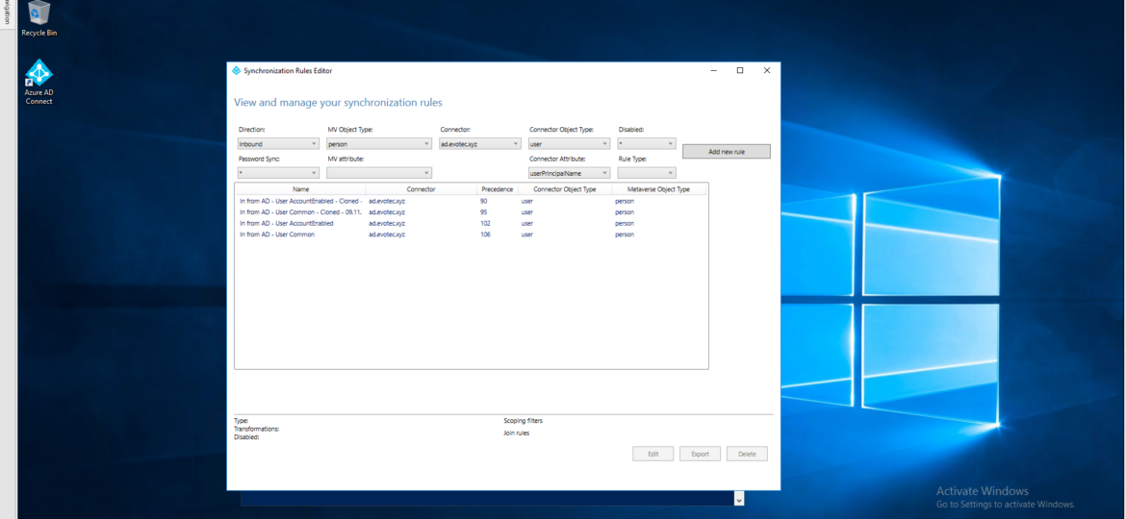The image size is (1126, 519).
Task: Click the scroll down arrow below the editor
Action: pyautogui.click(x=740, y=499)
